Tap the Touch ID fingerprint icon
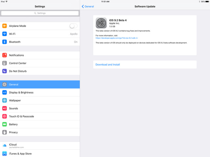This screenshot has height=157, width=210. pos(5,116)
